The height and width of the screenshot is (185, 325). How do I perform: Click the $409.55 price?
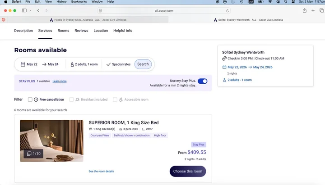coord(197,152)
